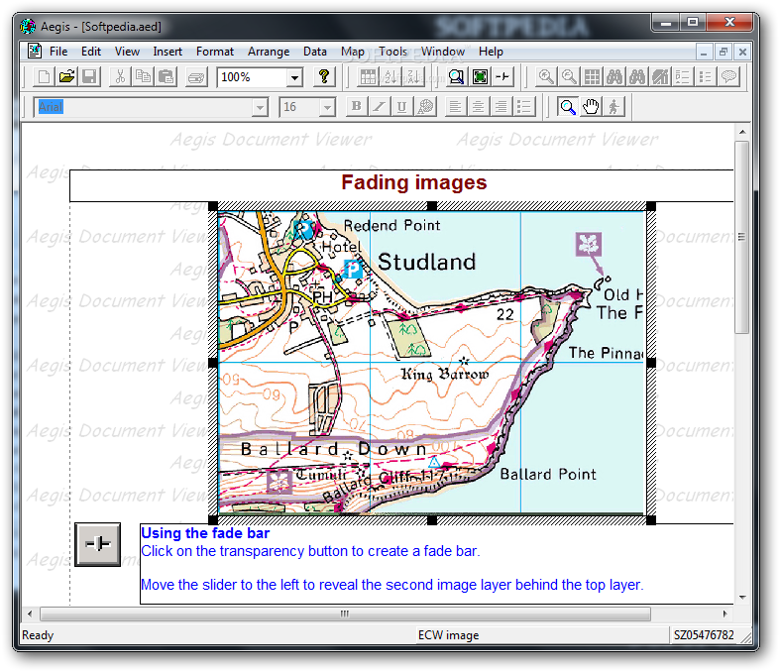Click the scroll down arrow
The width and height of the screenshot is (780, 672).
742,598
